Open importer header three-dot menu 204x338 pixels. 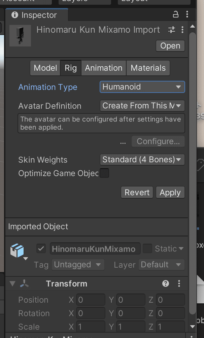[182, 30]
